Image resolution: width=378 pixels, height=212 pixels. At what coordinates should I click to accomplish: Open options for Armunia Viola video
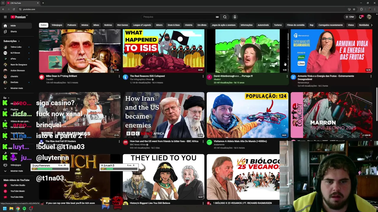coord(371,76)
